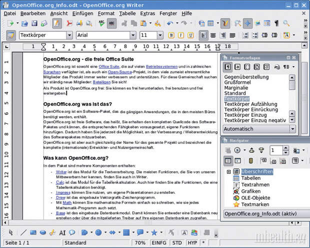The width and height of the screenshot is (310, 248).
Task: Open the Fontwork gallery icon
Action: pos(184,232)
